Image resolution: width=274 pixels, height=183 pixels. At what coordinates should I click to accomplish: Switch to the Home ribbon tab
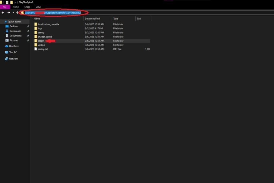[16, 7]
